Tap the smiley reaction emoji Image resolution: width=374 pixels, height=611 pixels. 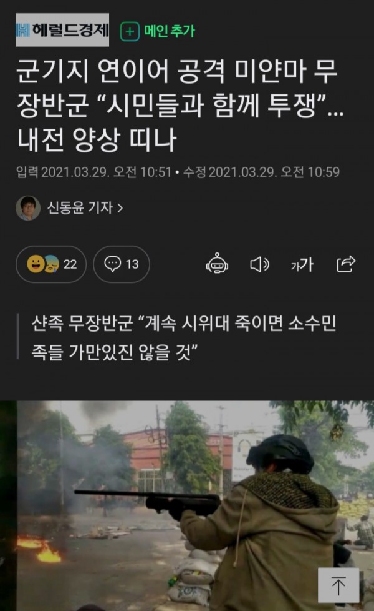tap(36, 264)
